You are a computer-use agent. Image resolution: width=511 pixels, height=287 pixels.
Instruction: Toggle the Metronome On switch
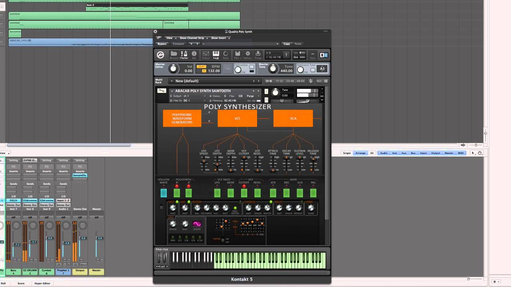[252, 67]
